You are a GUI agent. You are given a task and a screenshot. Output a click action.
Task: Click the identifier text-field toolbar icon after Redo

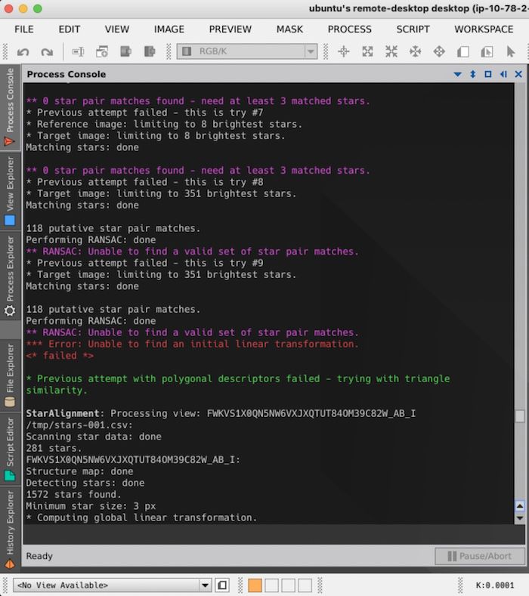(x=78, y=51)
